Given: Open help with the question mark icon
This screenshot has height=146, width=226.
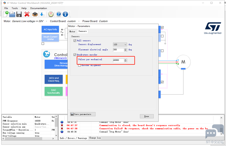Looking at the screenshot, I should coord(59,14).
